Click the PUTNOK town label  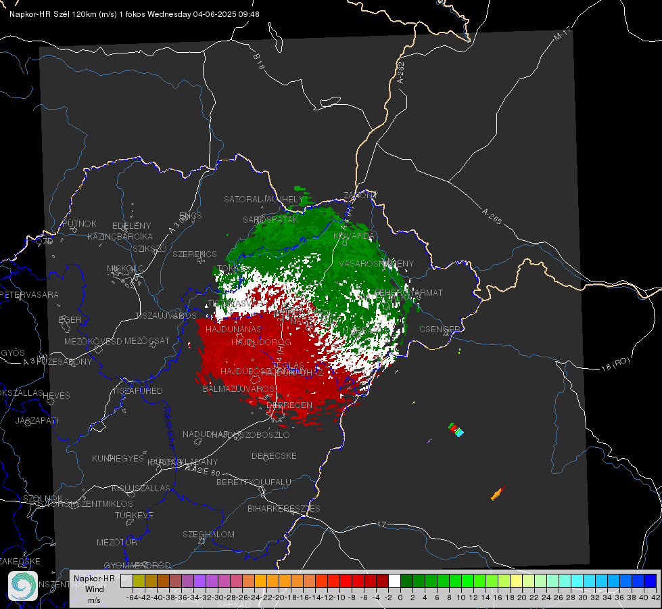point(79,224)
